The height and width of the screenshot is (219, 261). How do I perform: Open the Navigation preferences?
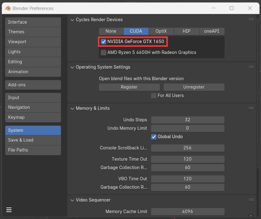pos(33,108)
